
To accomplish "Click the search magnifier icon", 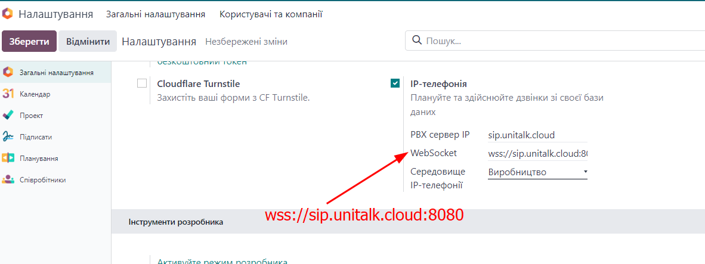I will [x=417, y=41].
